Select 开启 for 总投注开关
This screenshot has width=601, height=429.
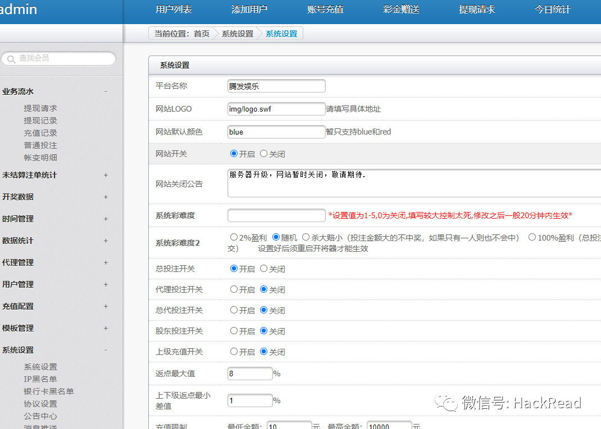(x=234, y=269)
